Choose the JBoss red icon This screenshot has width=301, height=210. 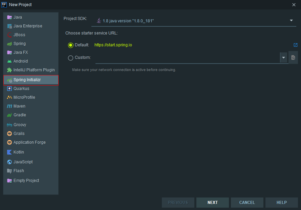click(x=9, y=35)
